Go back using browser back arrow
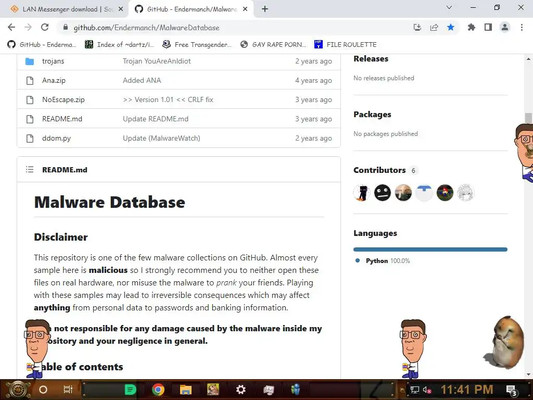The image size is (533, 400). tap(11, 27)
